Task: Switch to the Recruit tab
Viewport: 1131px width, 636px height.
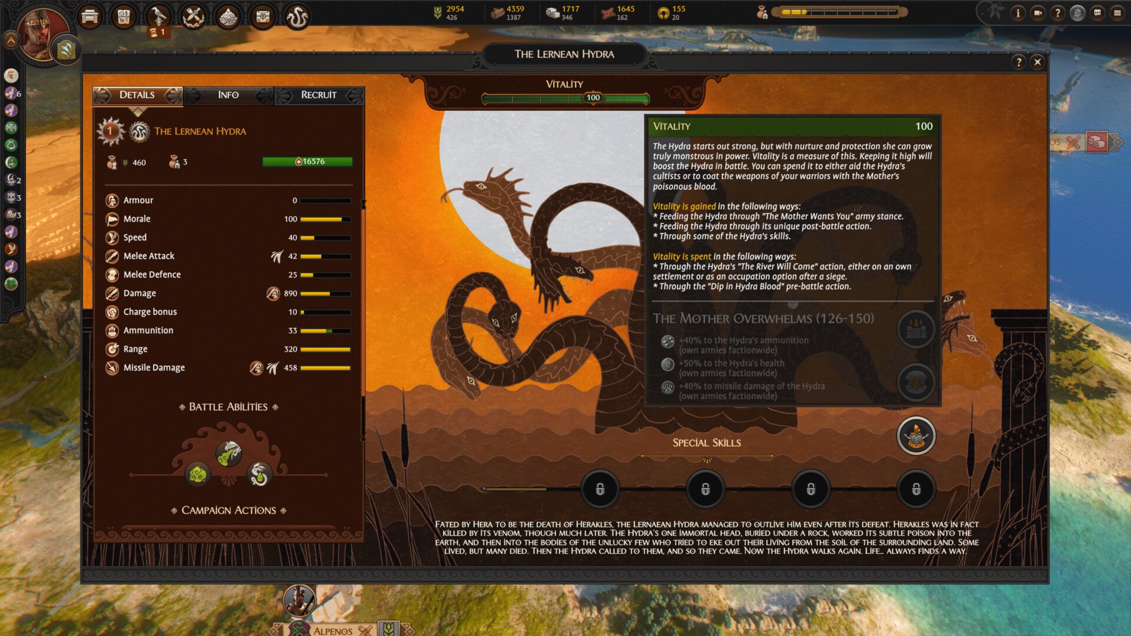Action: pos(319,95)
